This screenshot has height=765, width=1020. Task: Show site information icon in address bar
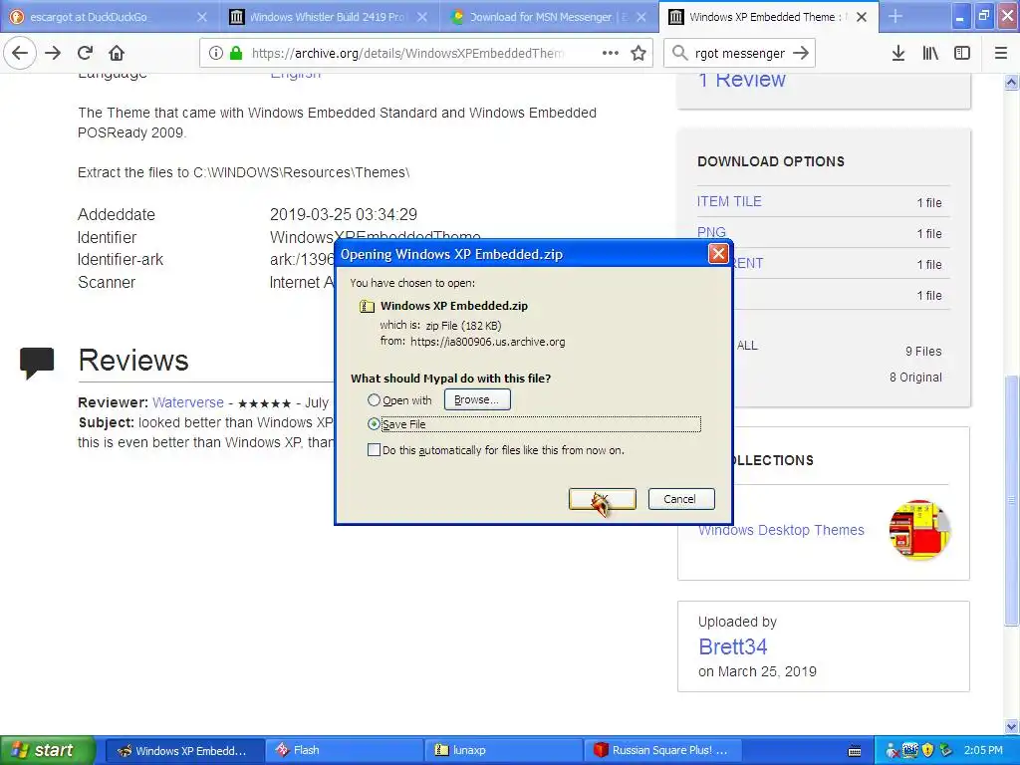(x=216, y=54)
